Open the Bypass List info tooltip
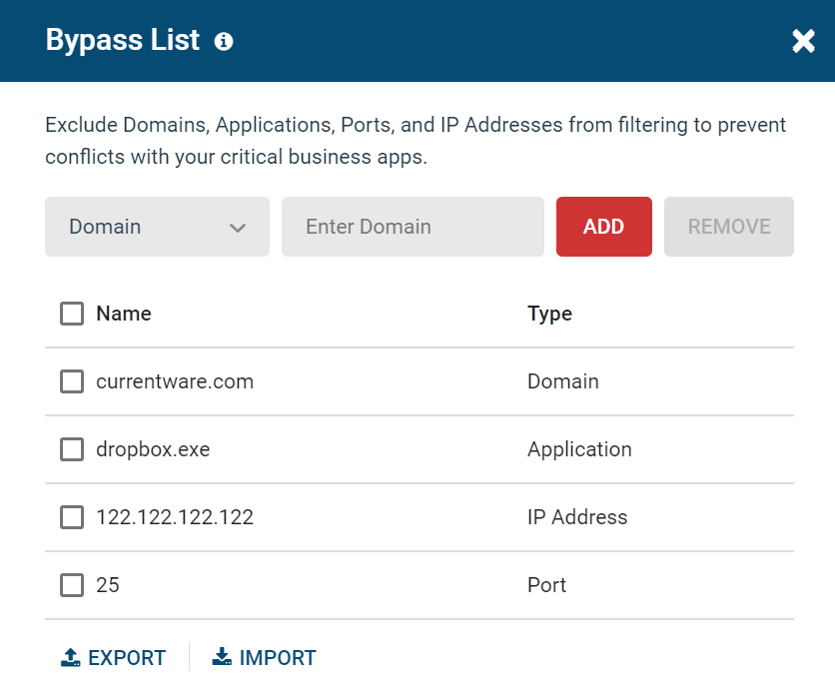Viewport: 835px width, 699px height. (224, 41)
